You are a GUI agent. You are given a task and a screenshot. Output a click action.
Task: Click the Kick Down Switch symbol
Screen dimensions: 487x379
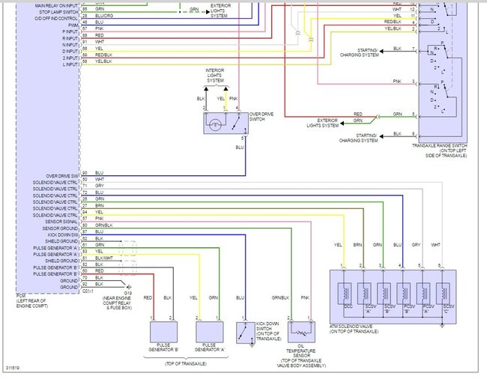tap(245, 333)
